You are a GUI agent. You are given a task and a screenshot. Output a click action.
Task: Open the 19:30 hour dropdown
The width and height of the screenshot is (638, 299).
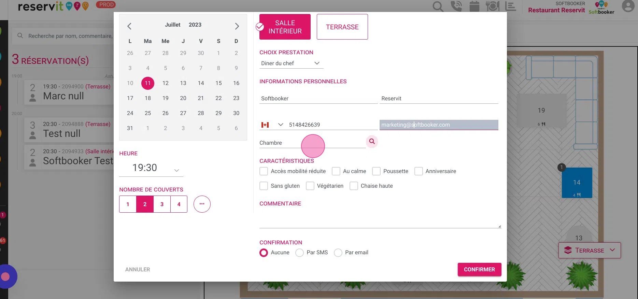pos(151,168)
